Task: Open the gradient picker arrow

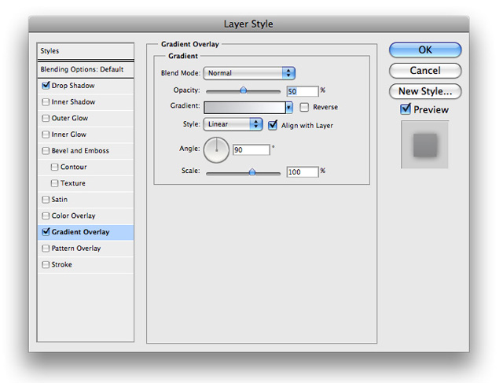Action: pyautogui.click(x=289, y=108)
